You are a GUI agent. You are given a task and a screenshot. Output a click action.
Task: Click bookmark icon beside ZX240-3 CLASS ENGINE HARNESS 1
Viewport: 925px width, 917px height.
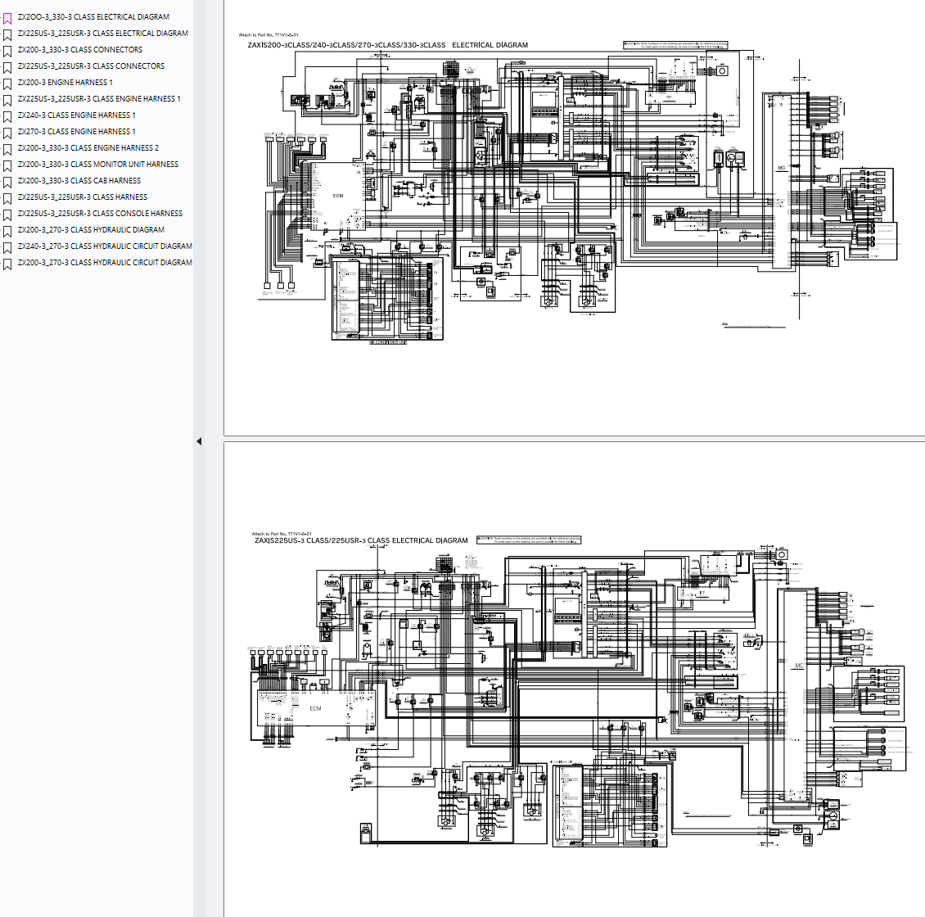point(7,117)
